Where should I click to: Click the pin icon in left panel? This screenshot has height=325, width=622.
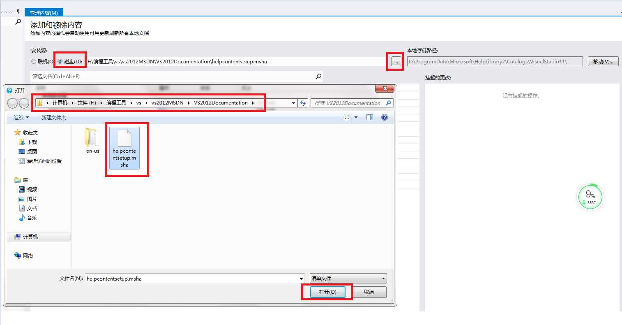coord(18,12)
